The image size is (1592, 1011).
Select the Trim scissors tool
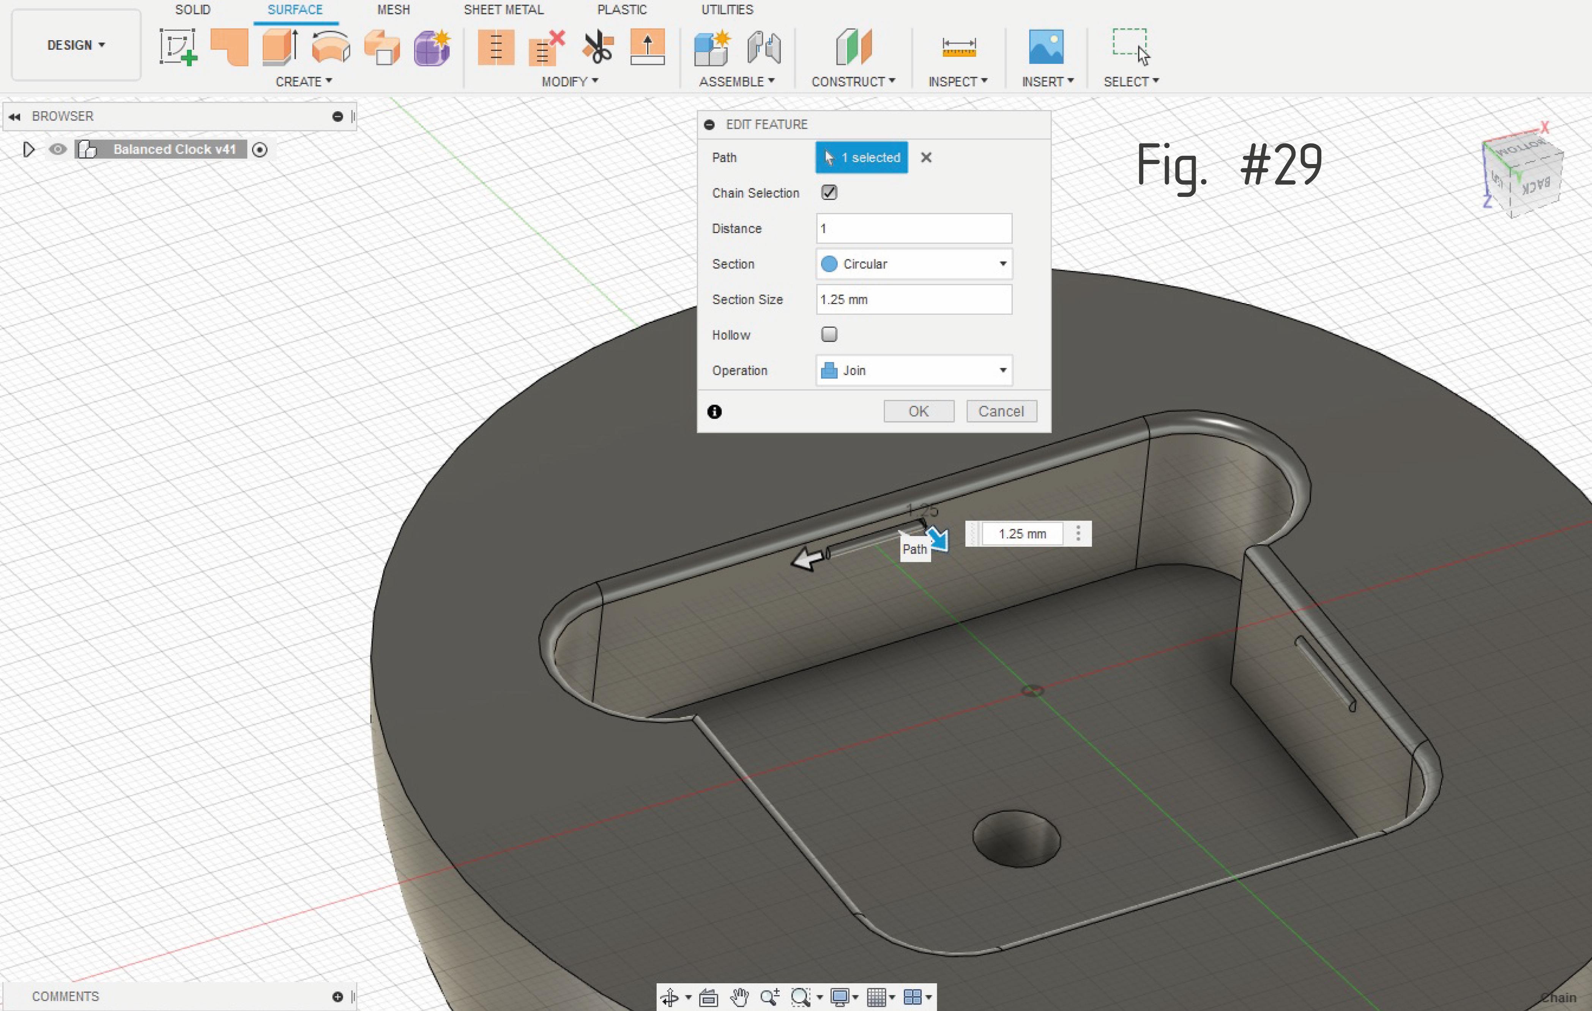coord(597,47)
